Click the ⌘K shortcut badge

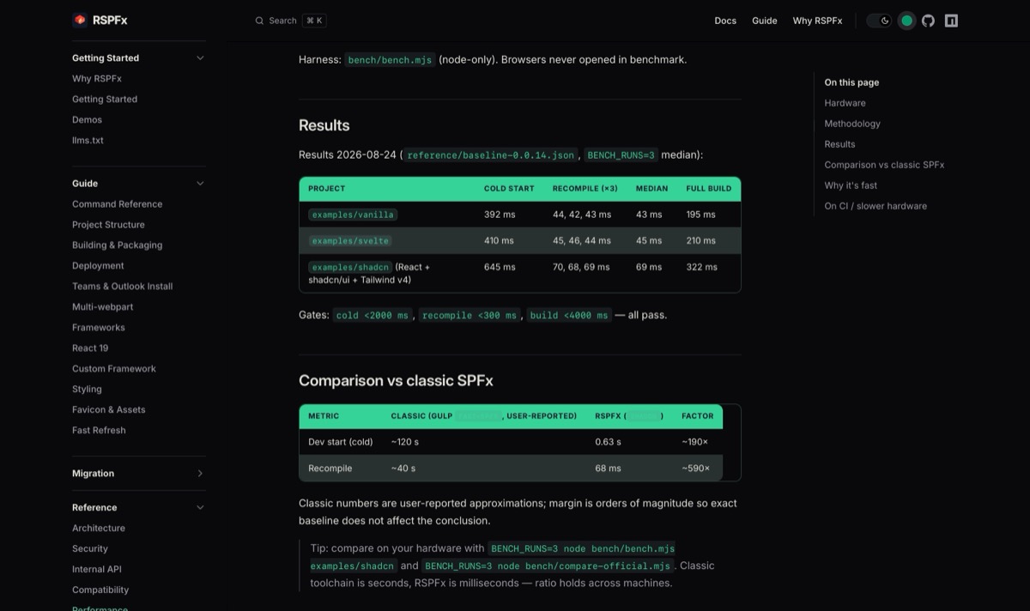click(315, 21)
